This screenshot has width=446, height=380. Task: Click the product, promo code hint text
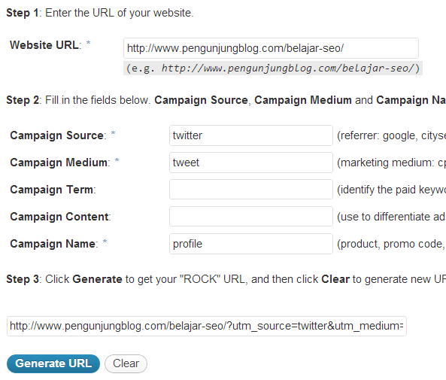(x=391, y=245)
